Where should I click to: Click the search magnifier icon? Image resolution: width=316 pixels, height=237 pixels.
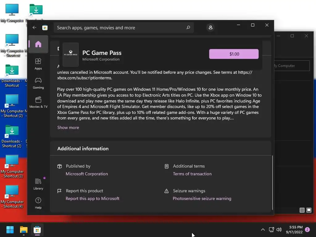click(x=188, y=27)
